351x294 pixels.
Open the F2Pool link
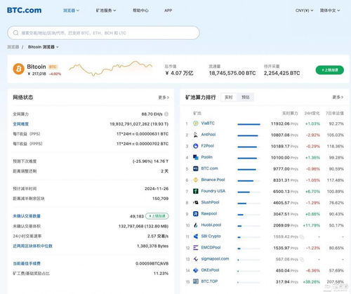208,146
